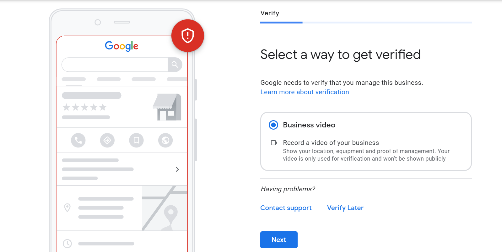Click the Verify step tab
Image resolution: width=502 pixels, height=252 pixels.
(x=270, y=13)
